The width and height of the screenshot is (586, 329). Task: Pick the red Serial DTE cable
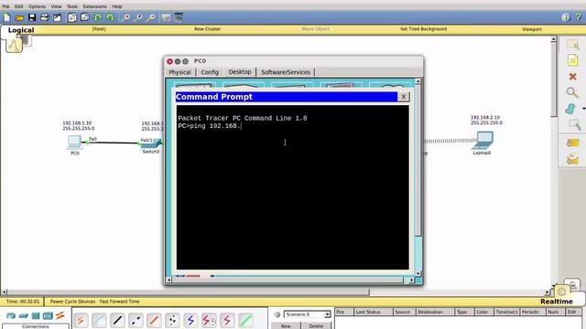[227, 321]
